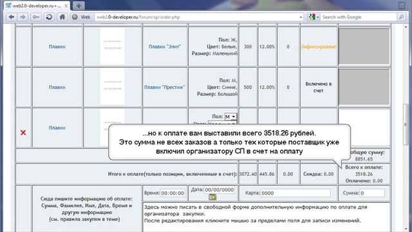Click the price 300 cell

tap(248, 46)
